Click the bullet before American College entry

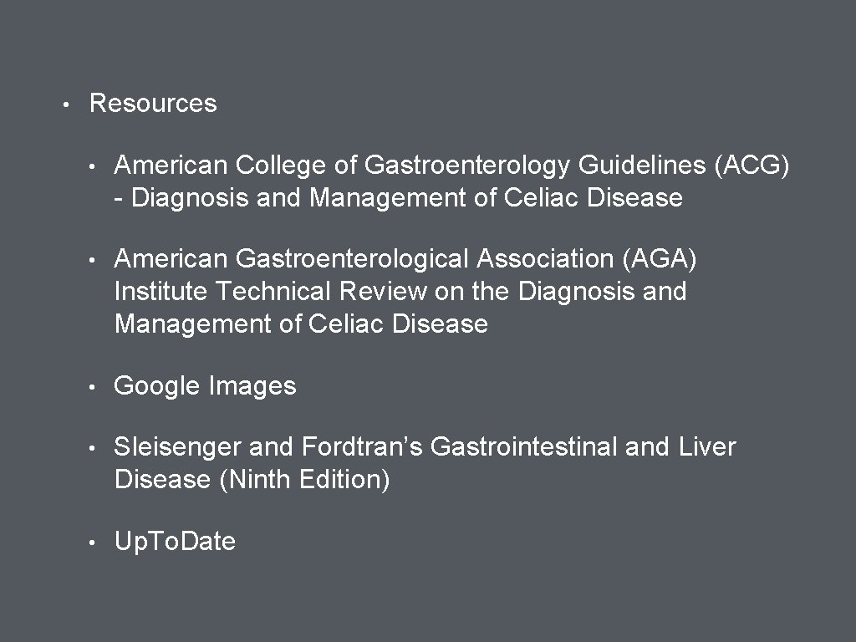tap(92, 166)
